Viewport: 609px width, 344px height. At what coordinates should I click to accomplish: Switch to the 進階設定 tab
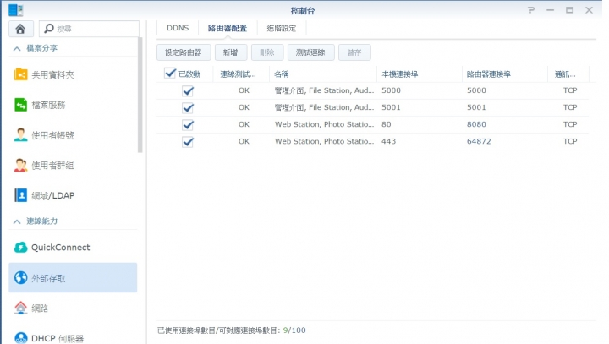pos(282,28)
